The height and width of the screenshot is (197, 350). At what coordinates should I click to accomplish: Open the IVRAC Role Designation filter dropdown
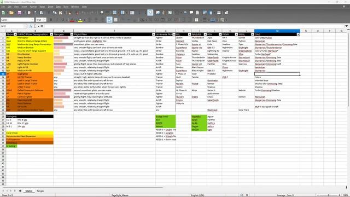(x=51, y=34)
